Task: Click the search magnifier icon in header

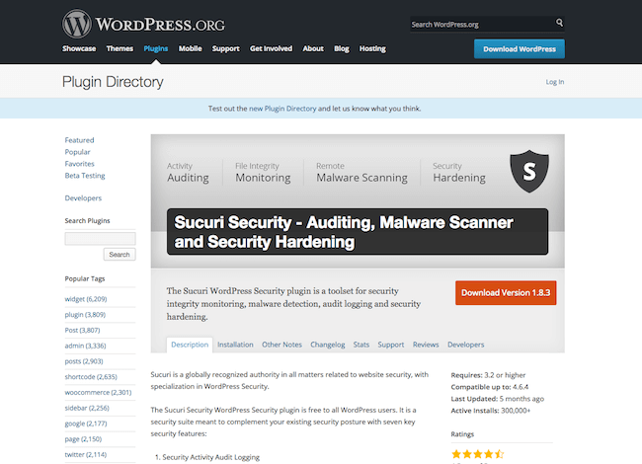Action: pos(559,23)
